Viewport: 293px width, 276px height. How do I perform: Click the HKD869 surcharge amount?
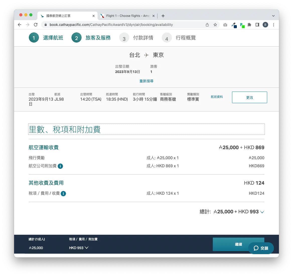(x=257, y=166)
